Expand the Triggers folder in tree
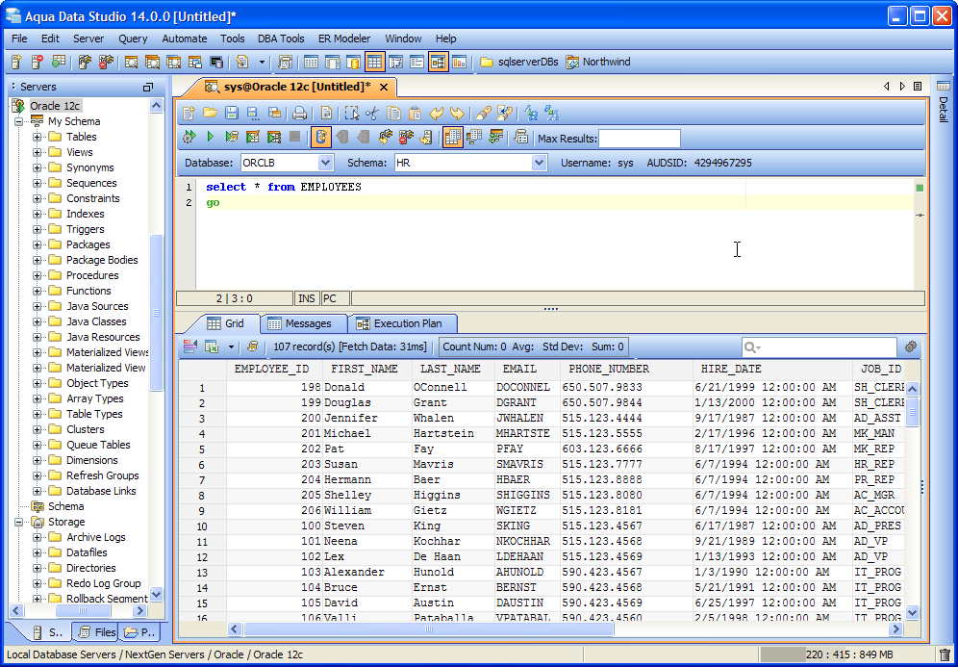Viewport: 958px width, 667px height. (38, 229)
